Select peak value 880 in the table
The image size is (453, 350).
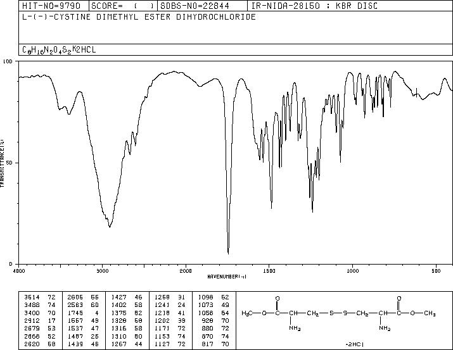pos(207,328)
